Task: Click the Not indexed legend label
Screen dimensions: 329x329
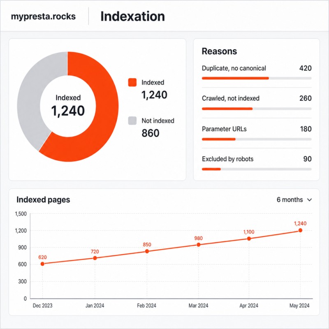Action: point(158,120)
